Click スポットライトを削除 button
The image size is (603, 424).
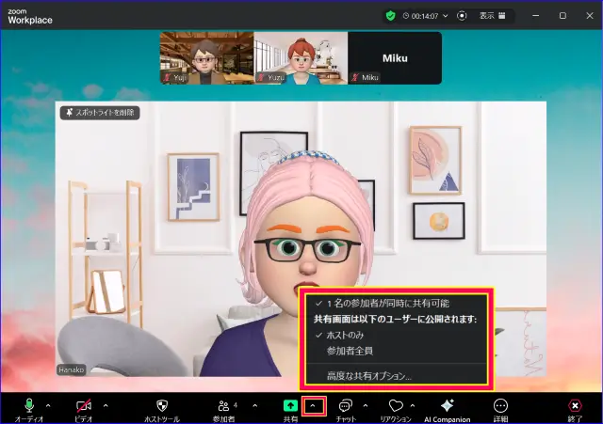tap(100, 113)
